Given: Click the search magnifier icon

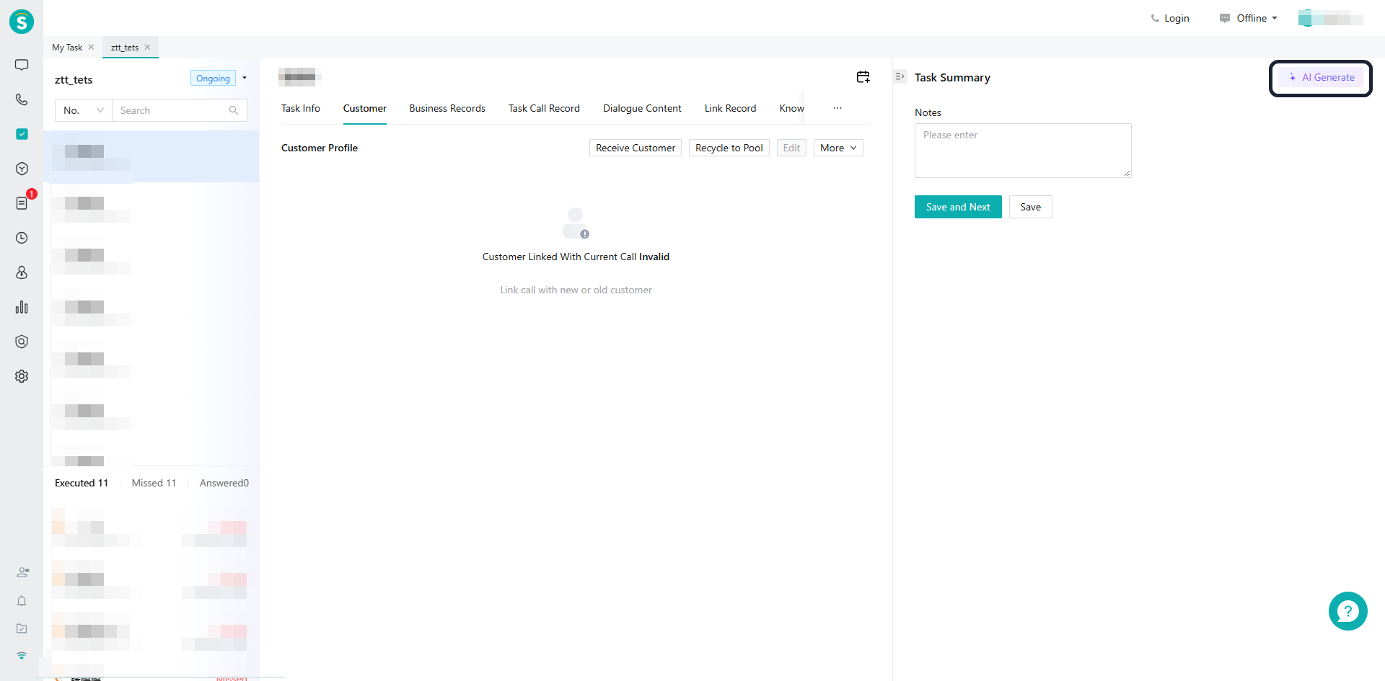Looking at the screenshot, I should point(234,110).
